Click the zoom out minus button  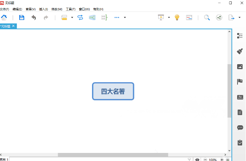pos(205,159)
